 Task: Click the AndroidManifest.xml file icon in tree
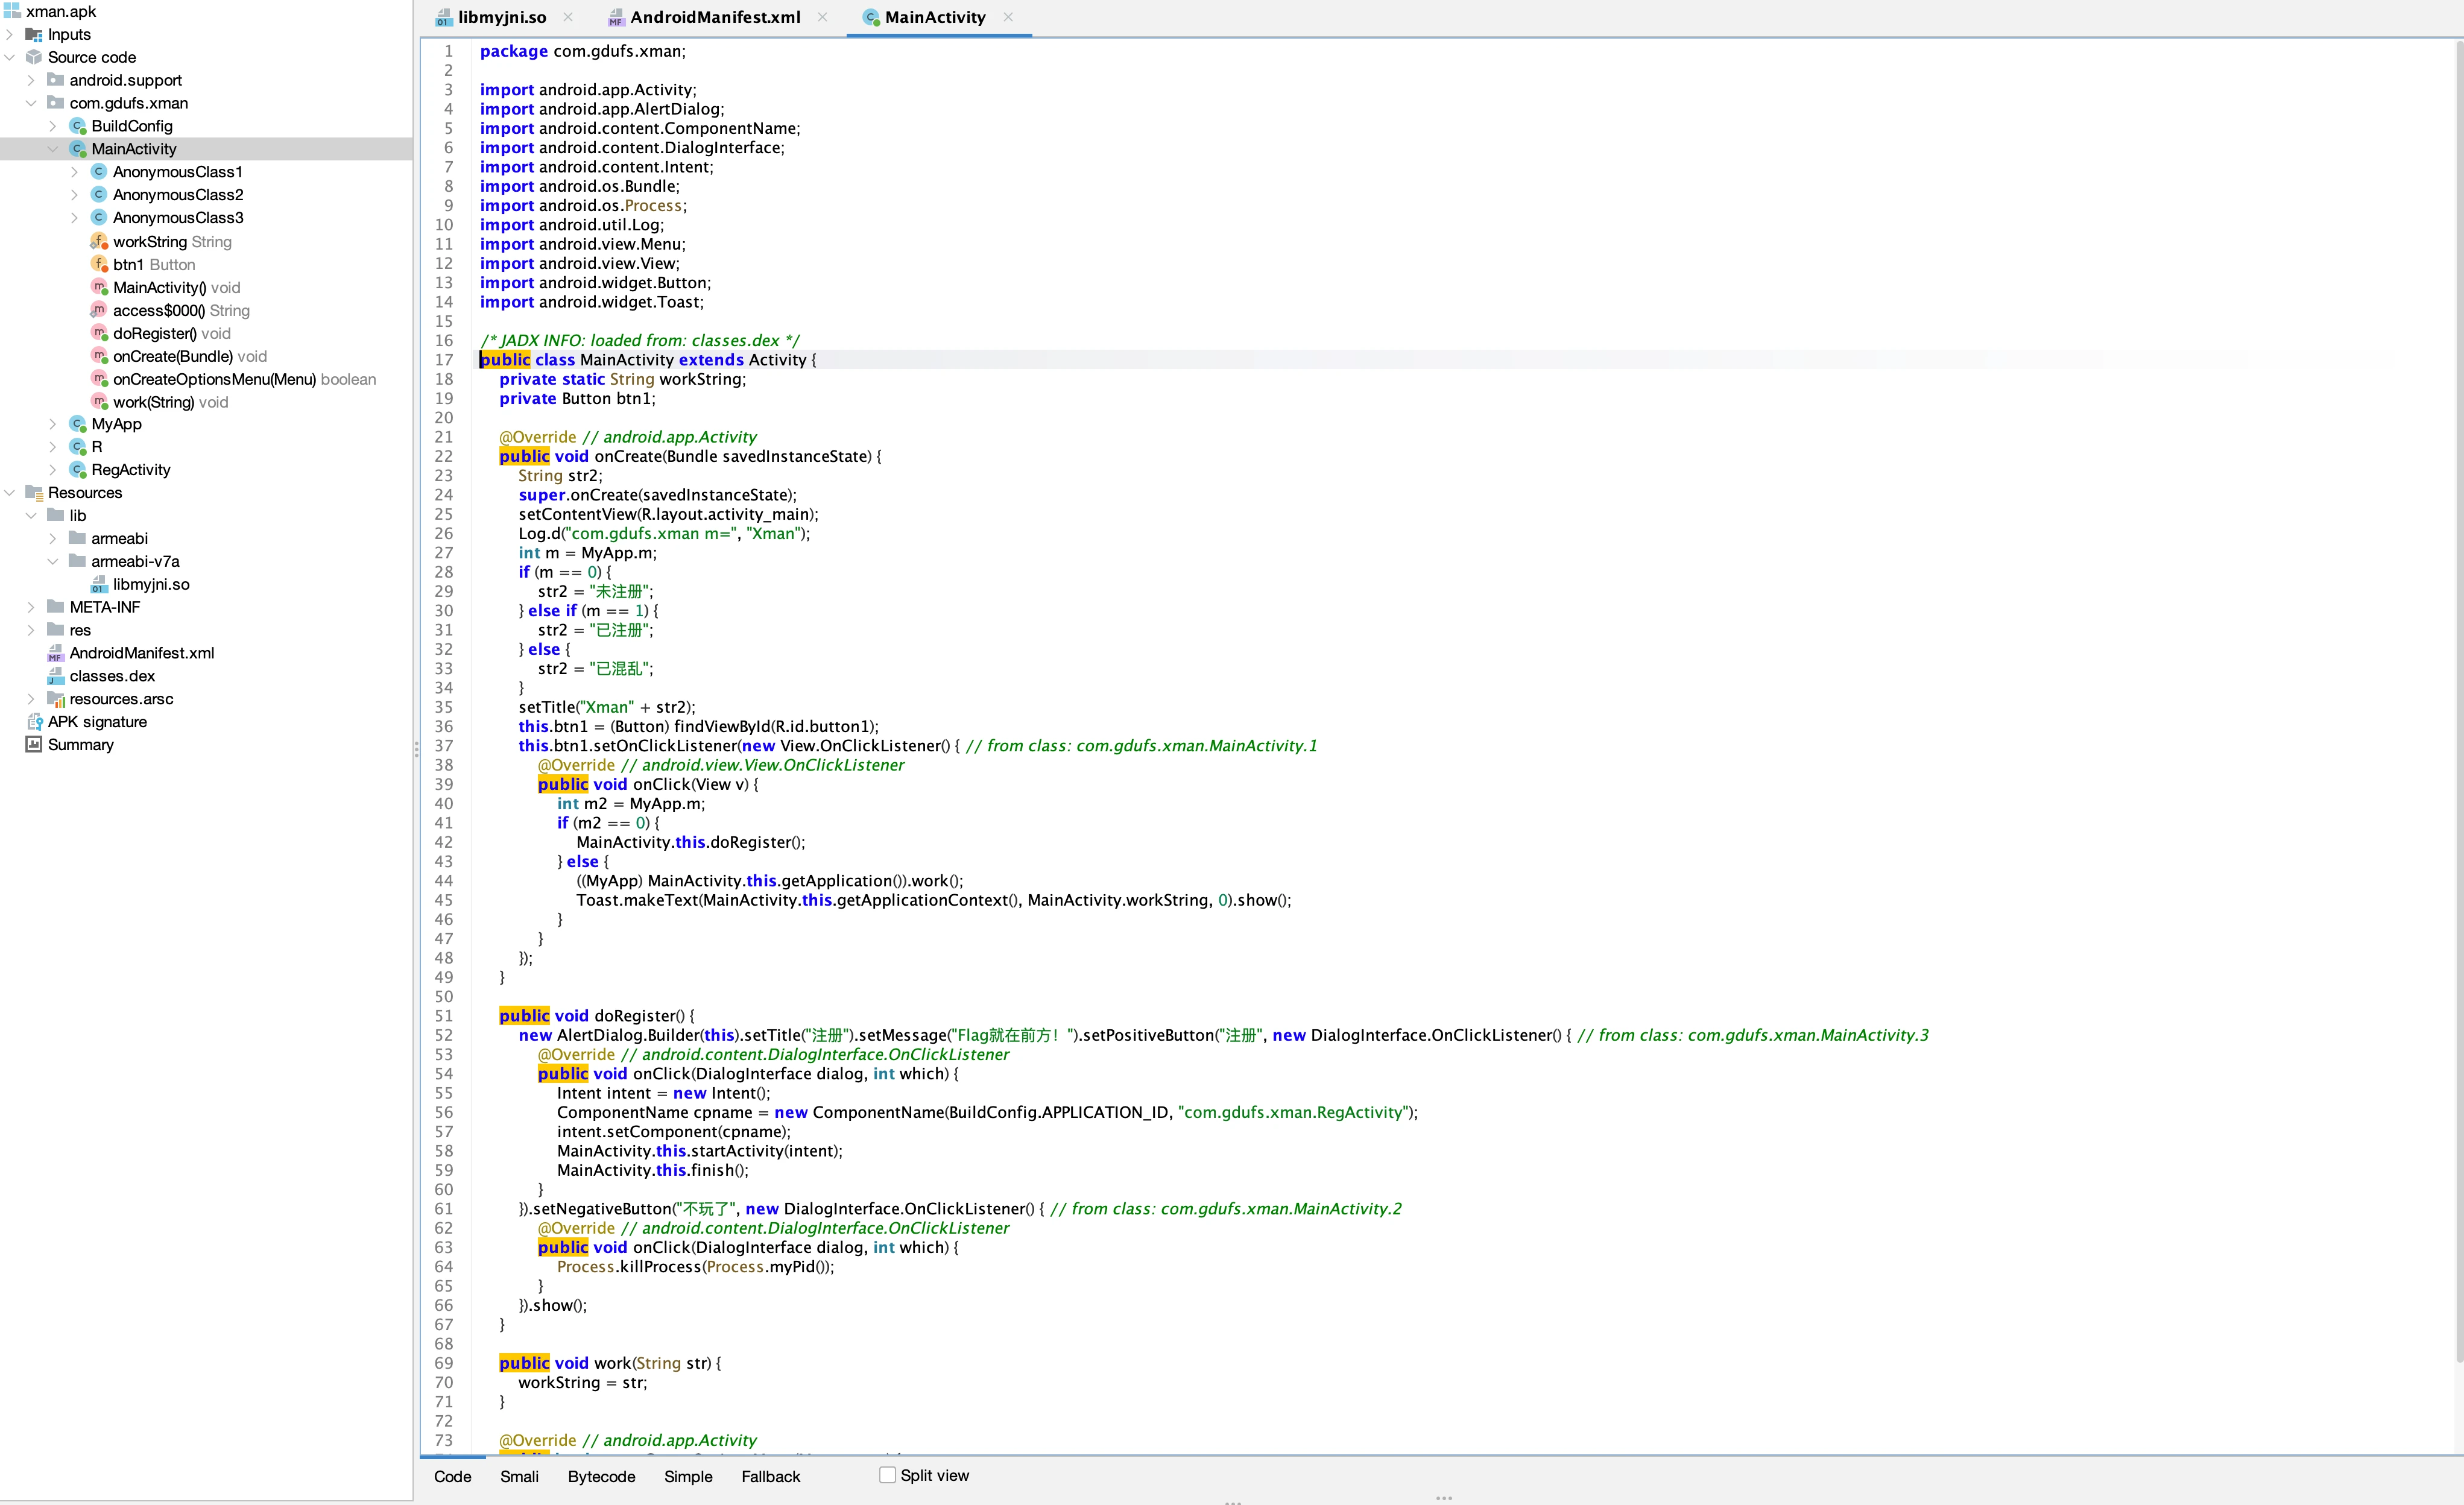point(56,653)
